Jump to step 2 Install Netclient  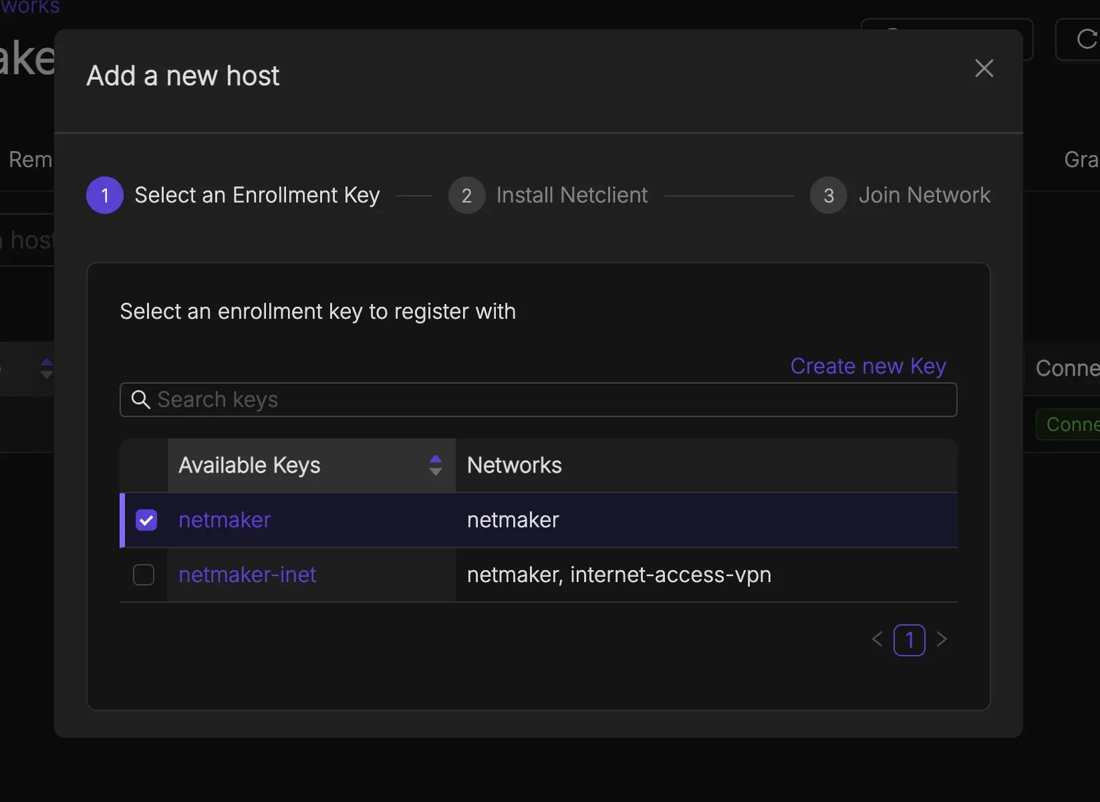pyautogui.click(x=466, y=195)
